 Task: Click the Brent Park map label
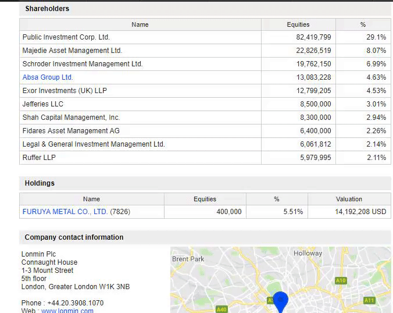(188, 259)
